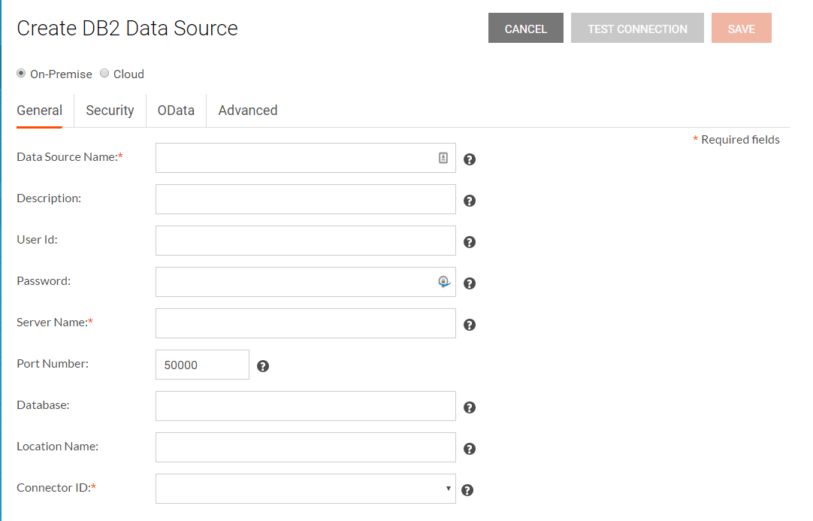813x521 pixels.
Task: Click the 'Description:' label
Action: pyautogui.click(x=49, y=198)
